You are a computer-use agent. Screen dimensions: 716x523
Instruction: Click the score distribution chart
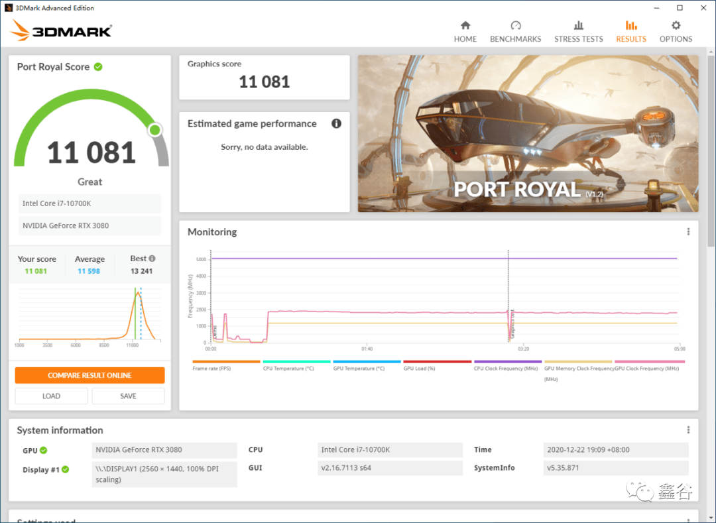89,316
